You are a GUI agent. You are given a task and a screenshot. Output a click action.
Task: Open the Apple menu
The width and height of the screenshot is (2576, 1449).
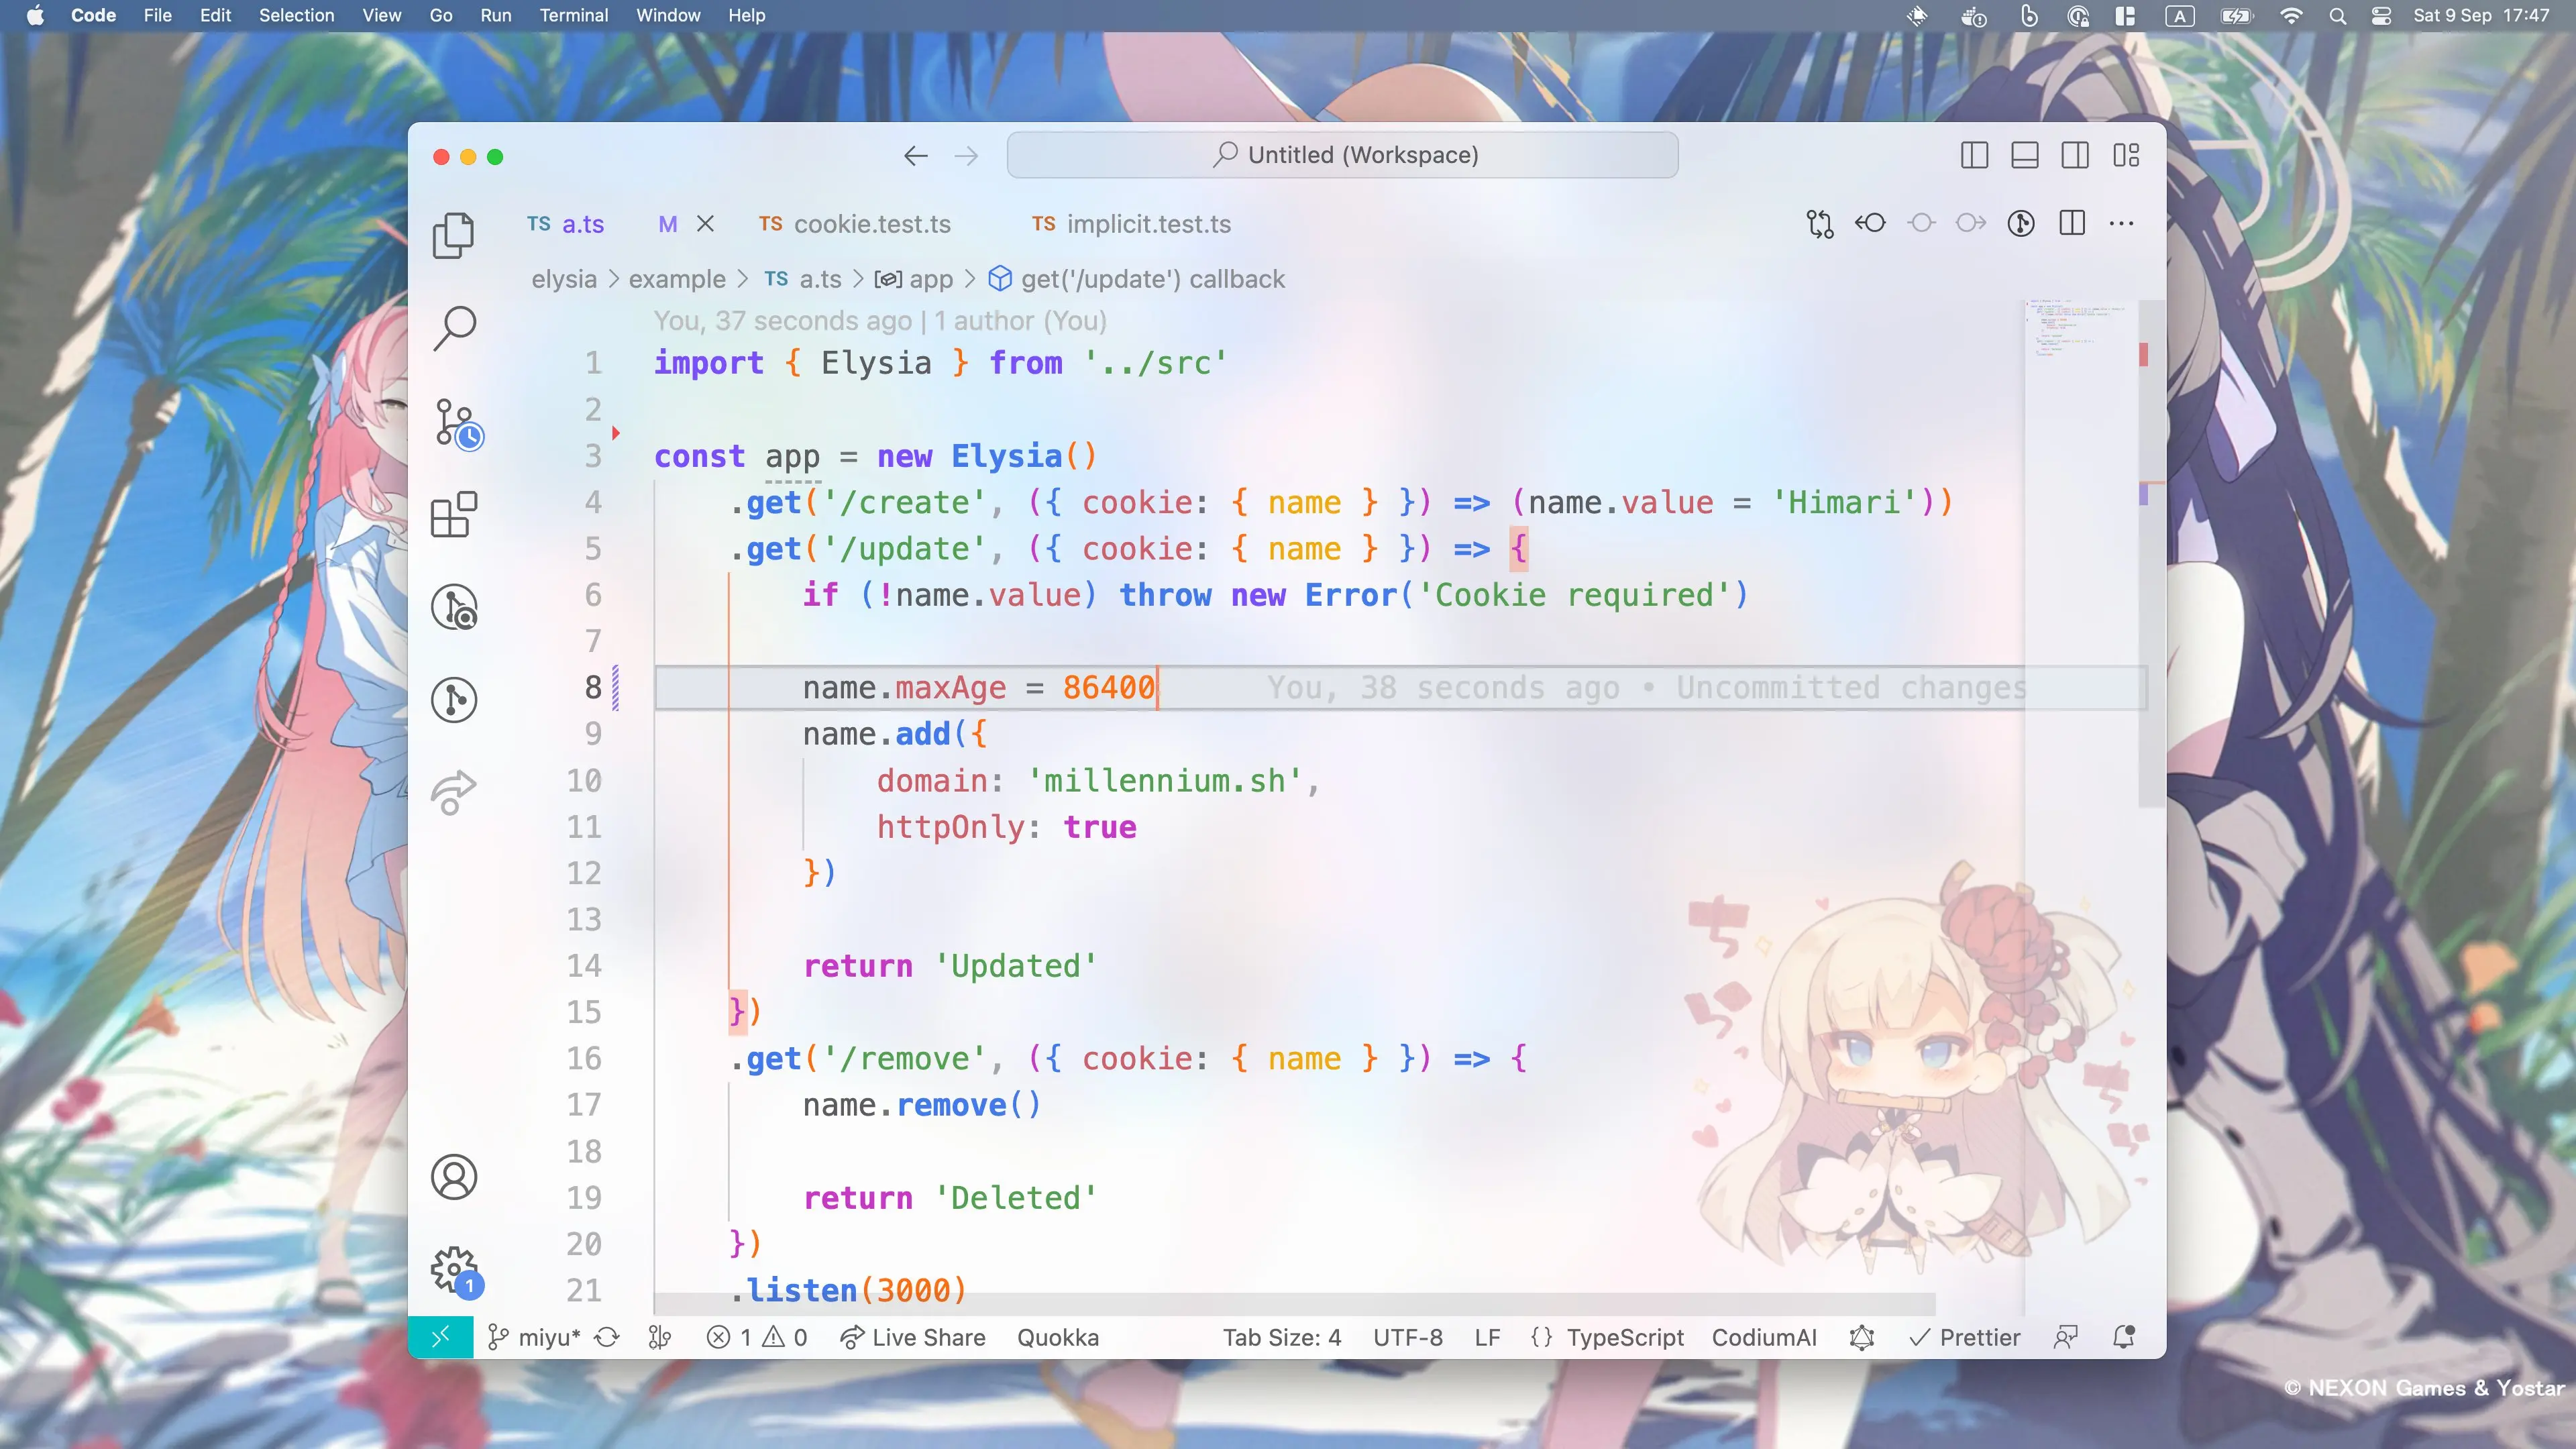click(x=35, y=15)
